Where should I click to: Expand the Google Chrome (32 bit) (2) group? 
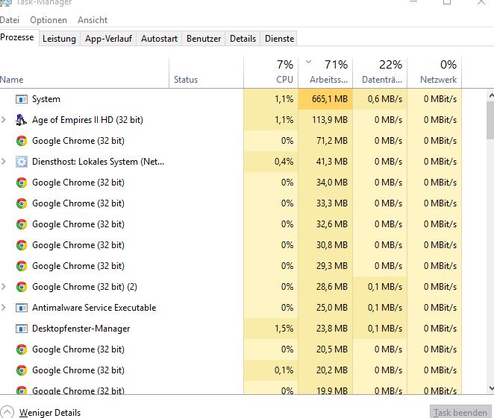[x=4, y=287]
